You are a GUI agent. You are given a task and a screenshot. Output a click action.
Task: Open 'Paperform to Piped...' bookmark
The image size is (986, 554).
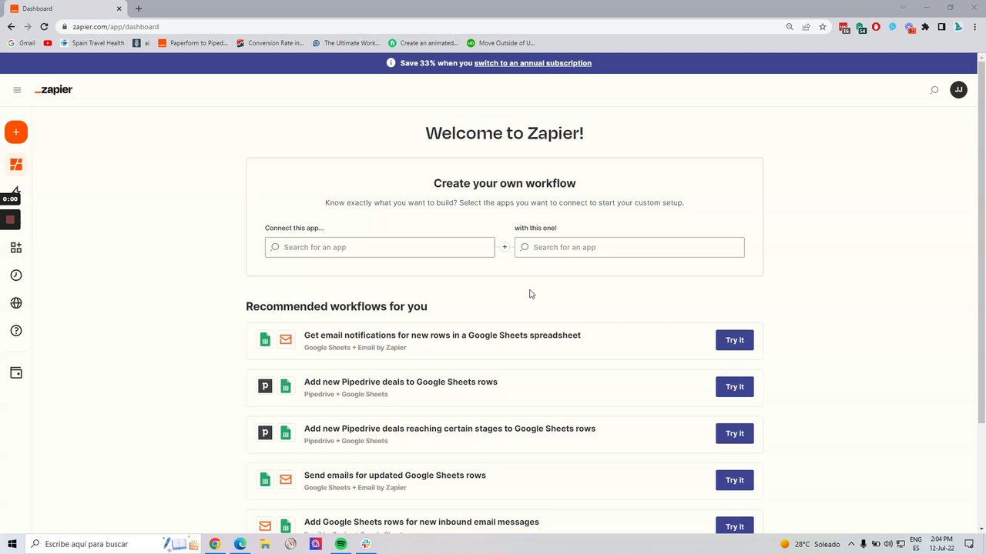pyautogui.click(x=193, y=43)
